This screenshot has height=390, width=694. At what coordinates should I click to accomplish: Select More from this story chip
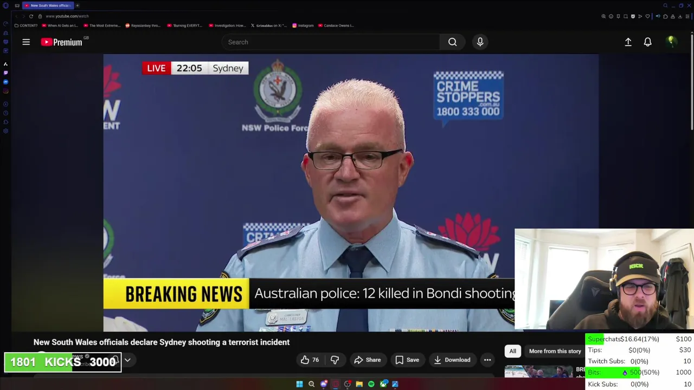(x=555, y=351)
